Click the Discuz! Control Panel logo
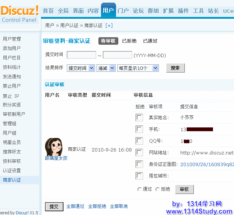The width and height of the screenshot is (234, 215). tap(20, 13)
